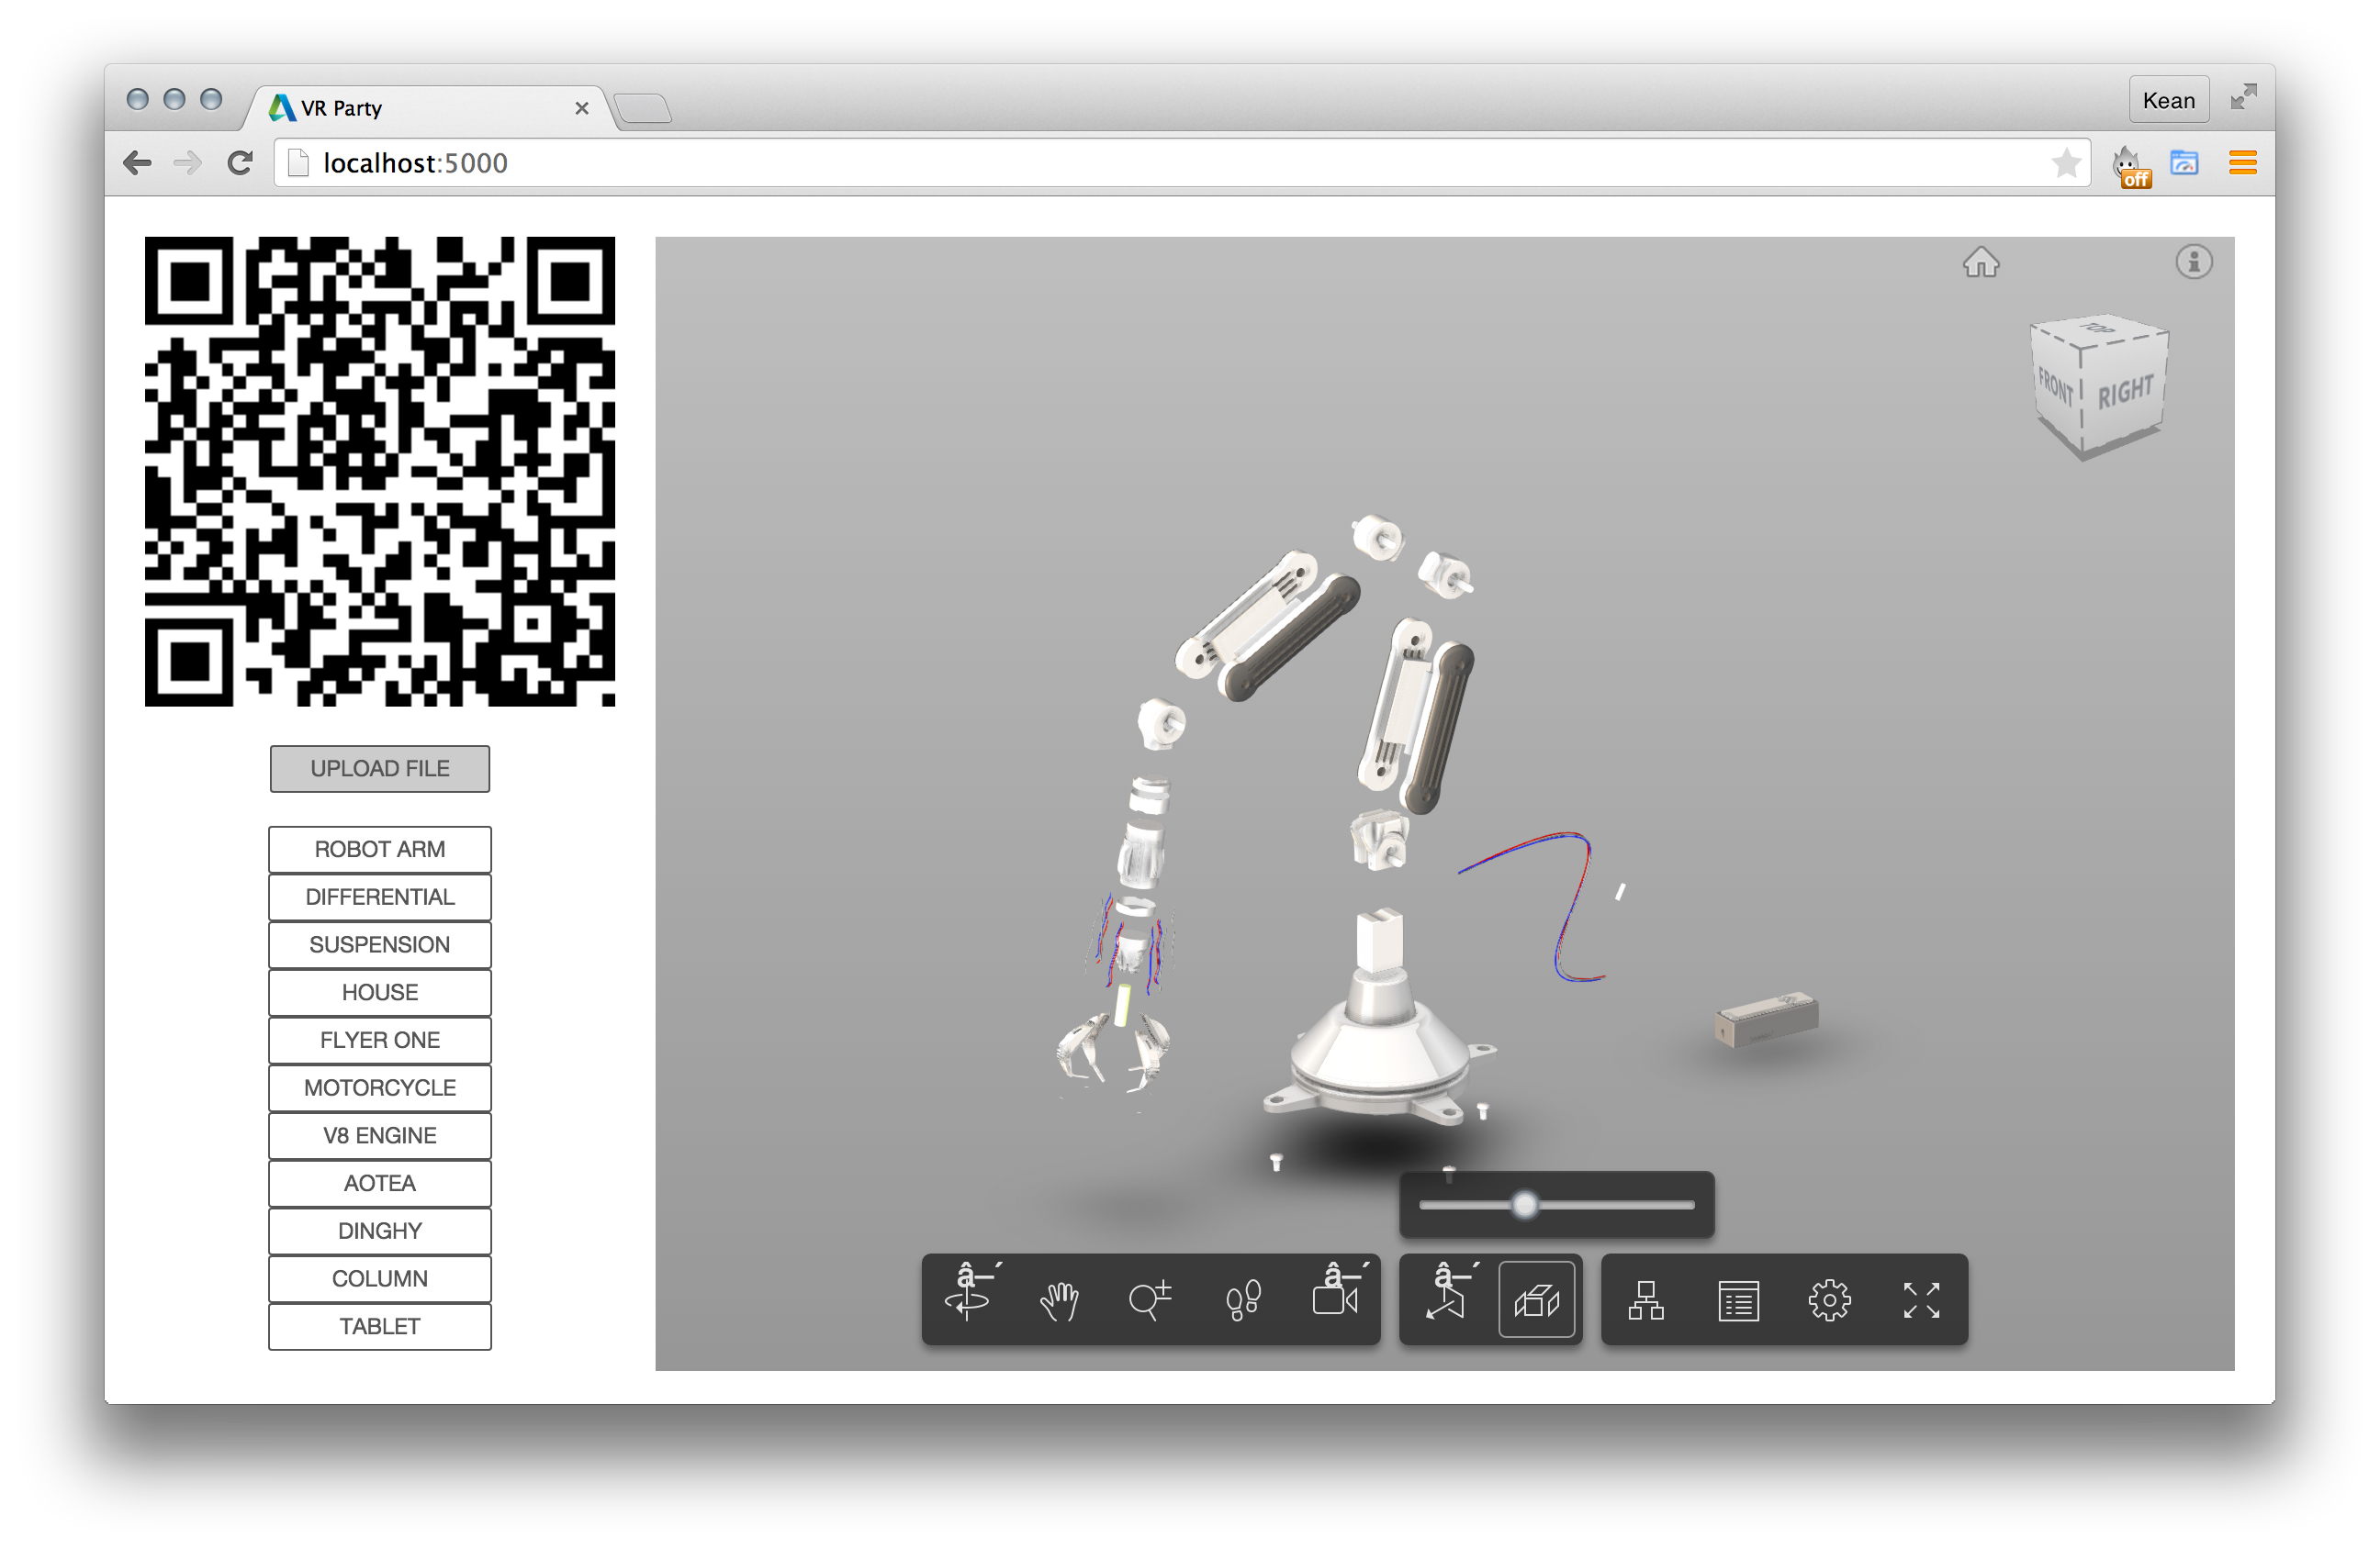Activate the Measure tool

(x=1446, y=1299)
